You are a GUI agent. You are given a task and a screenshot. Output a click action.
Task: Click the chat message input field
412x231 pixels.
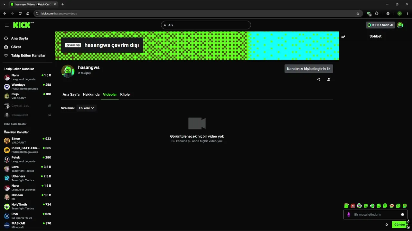click(x=375, y=215)
